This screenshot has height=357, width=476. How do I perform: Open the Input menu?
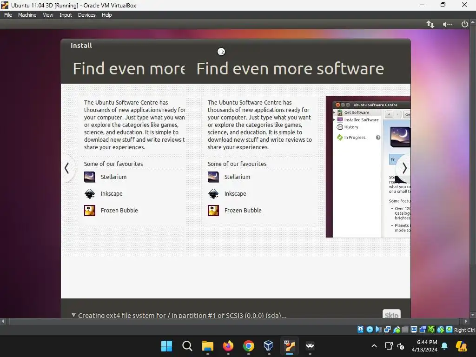coord(66,15)
